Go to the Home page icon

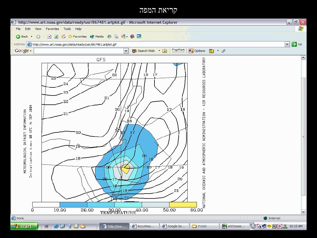coord(63,36)
